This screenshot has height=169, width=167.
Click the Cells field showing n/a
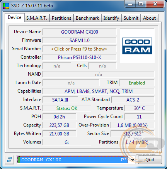(102, 66)
